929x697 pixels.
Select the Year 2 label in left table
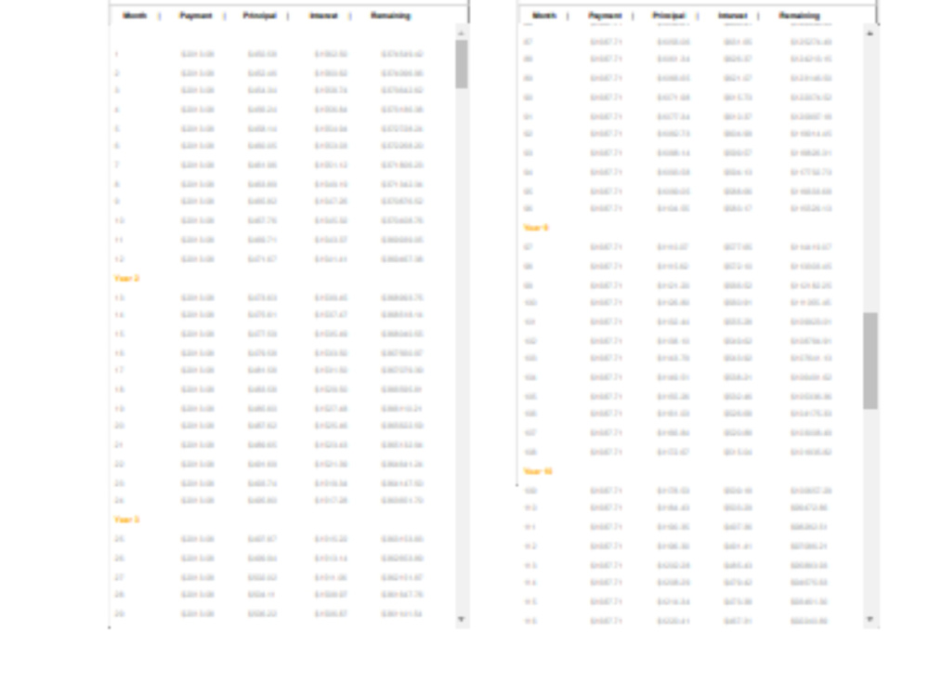(126, 278)
